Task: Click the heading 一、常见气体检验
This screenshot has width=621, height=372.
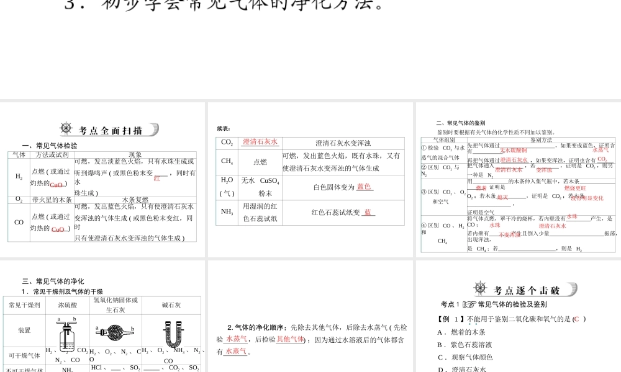Action: tap(50, 146)
